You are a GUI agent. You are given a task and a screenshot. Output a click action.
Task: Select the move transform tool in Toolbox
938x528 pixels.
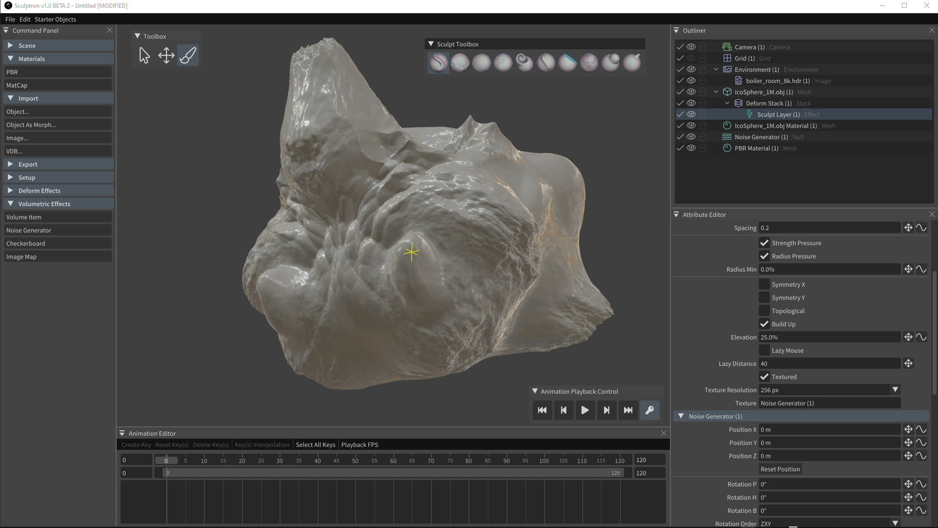(167, 55)
